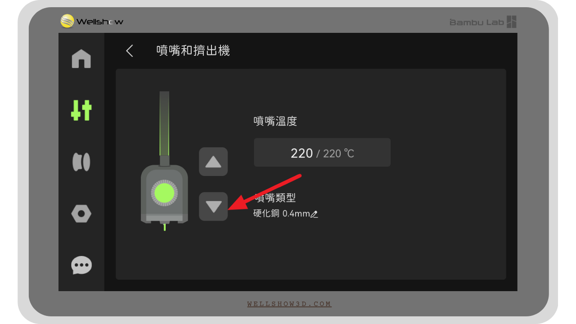Screen dimensions: 576x324
Task: Extrude filament with the down arrow button
Action: click(213, 207)
